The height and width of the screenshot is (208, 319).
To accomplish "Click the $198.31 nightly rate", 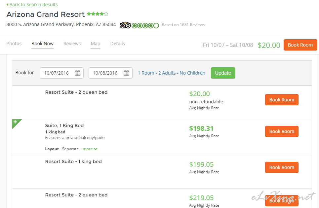I will [201, 128].
